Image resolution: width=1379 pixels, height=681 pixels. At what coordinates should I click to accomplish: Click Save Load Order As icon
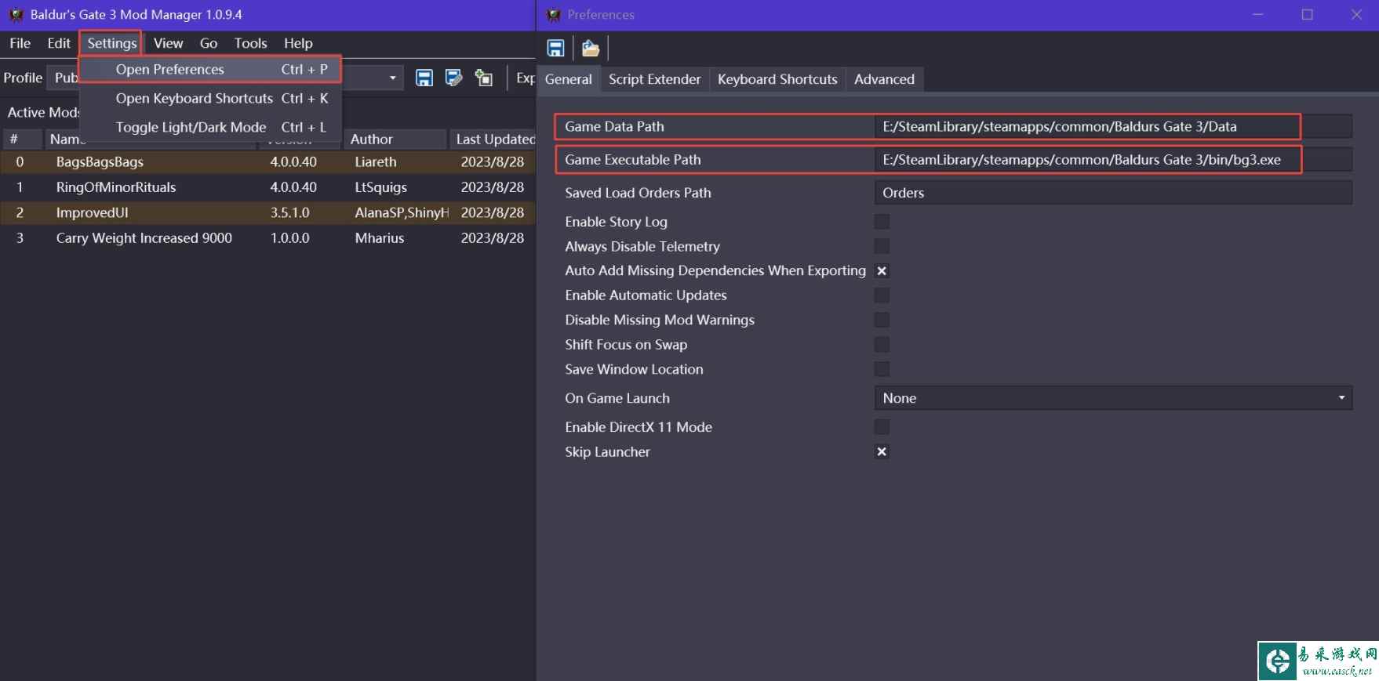(x=453, y=78)
